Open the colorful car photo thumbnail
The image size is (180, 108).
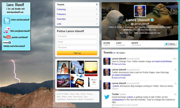(64, 81)
